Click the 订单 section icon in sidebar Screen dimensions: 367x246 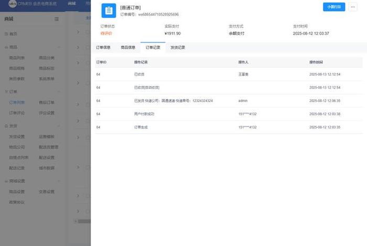click(6, 92)
